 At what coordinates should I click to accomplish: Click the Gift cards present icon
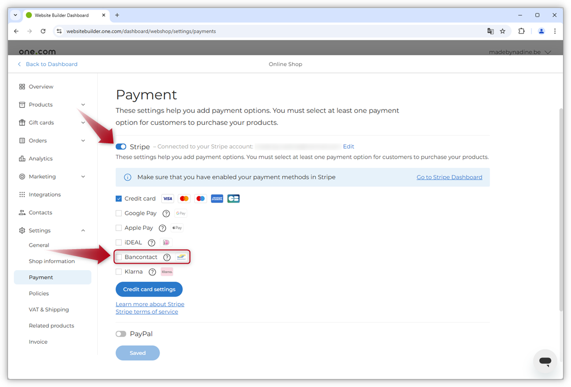click(22, 122)
